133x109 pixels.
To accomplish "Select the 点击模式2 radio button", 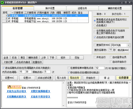I will [95, 25].
